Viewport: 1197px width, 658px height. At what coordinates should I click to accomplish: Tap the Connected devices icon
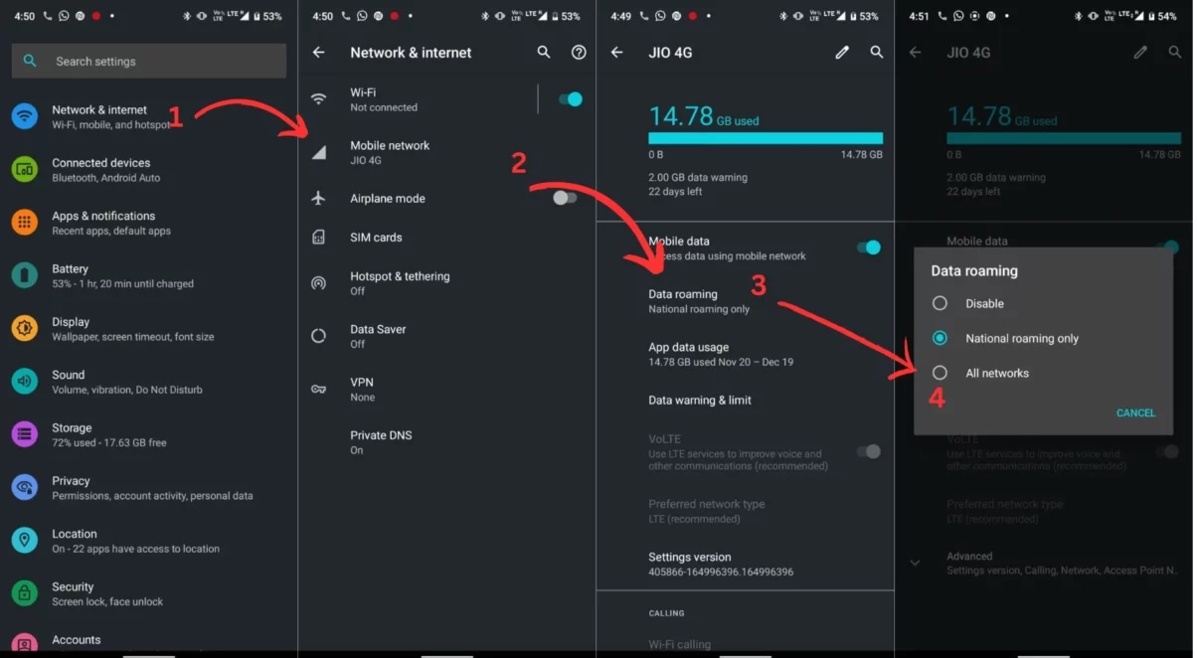click(x=25, y=170)
